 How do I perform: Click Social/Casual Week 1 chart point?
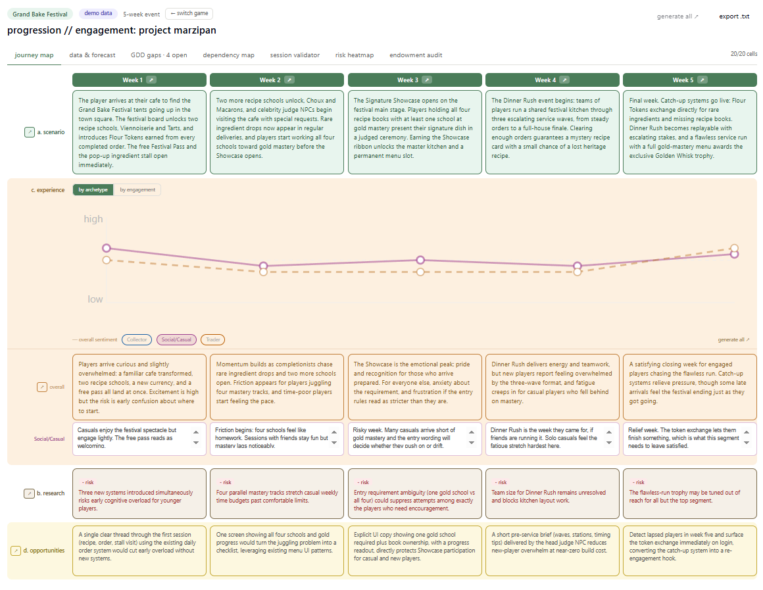click(107, 248)
